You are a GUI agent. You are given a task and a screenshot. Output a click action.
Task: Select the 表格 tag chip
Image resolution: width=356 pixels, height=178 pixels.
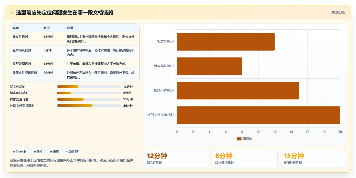(x=38, y=151)
